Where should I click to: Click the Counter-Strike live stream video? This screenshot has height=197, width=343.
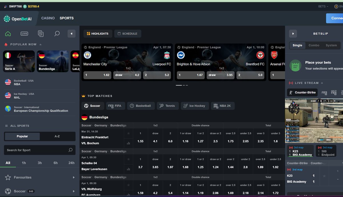314,121
